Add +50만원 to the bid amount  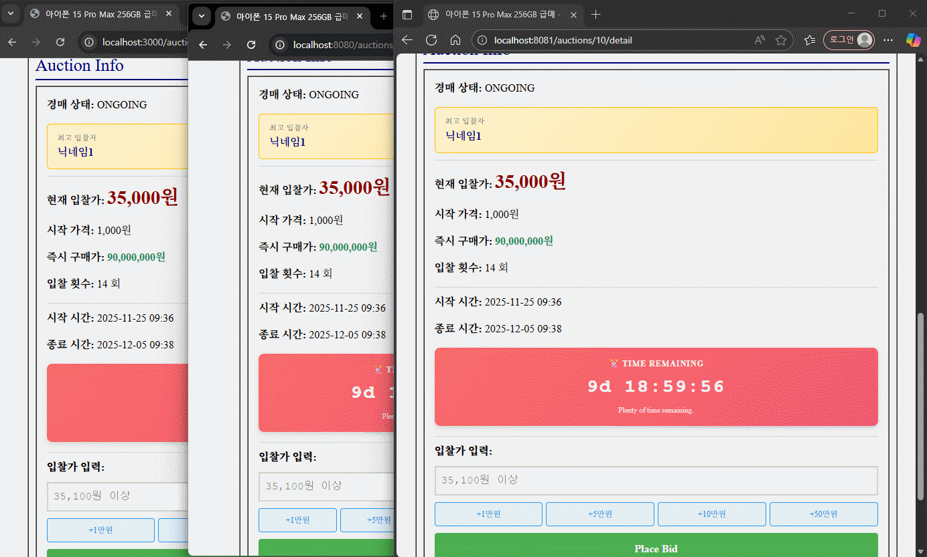click(823, 514)
